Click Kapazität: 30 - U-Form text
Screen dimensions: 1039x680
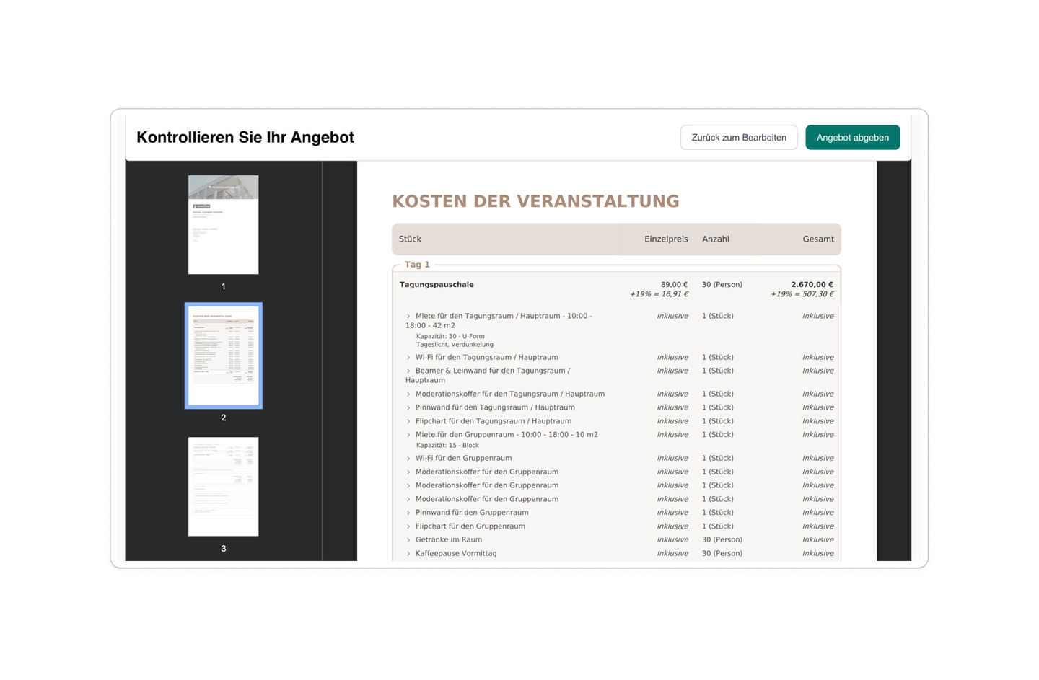450,336
